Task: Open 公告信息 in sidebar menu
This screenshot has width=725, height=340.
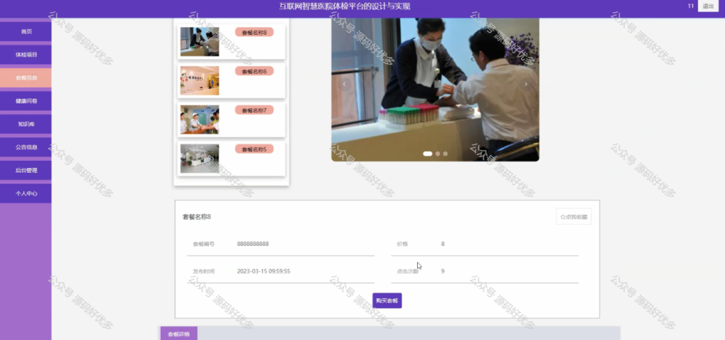Action: tap(26, 147)
